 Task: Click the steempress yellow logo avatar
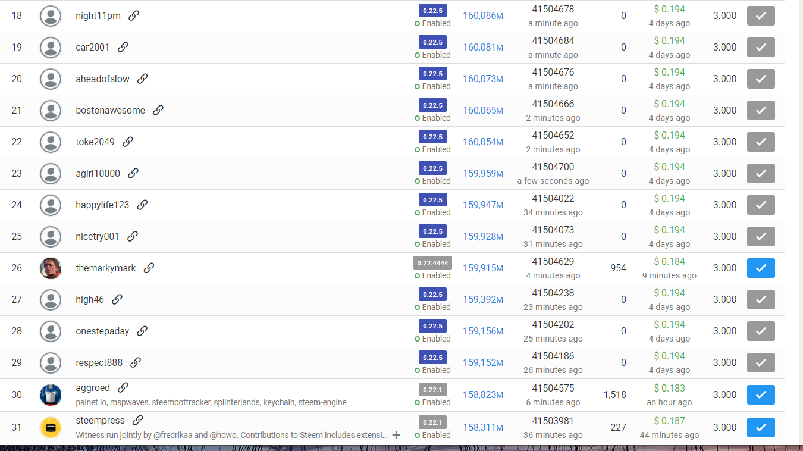pos(51,427)
